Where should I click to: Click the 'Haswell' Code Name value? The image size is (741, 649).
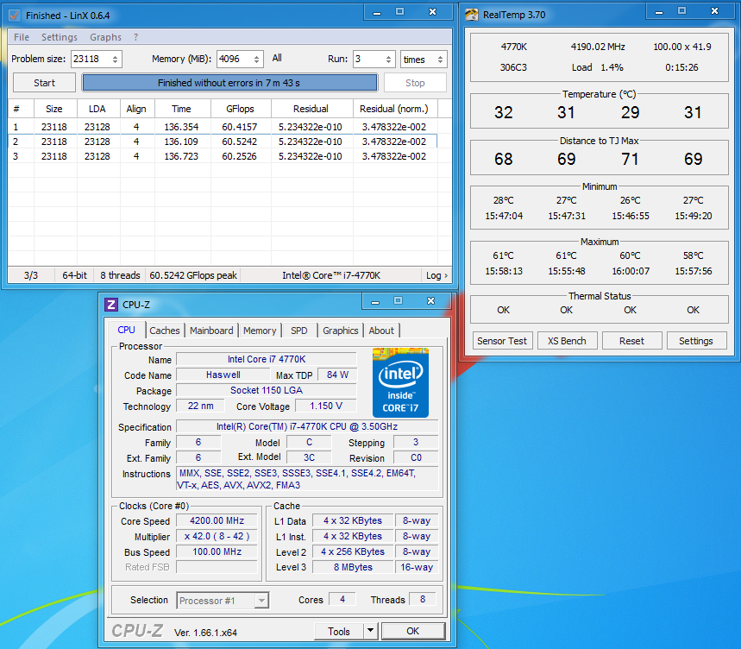coord(223,375)
